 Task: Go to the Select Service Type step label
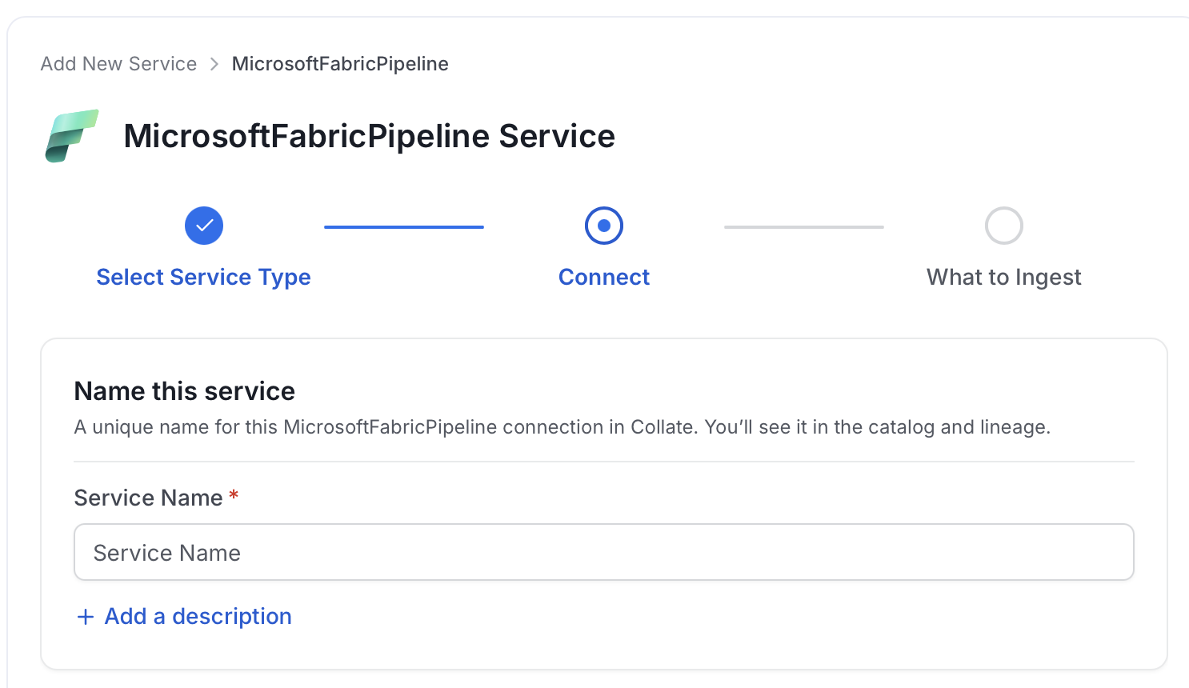(204, 277)
